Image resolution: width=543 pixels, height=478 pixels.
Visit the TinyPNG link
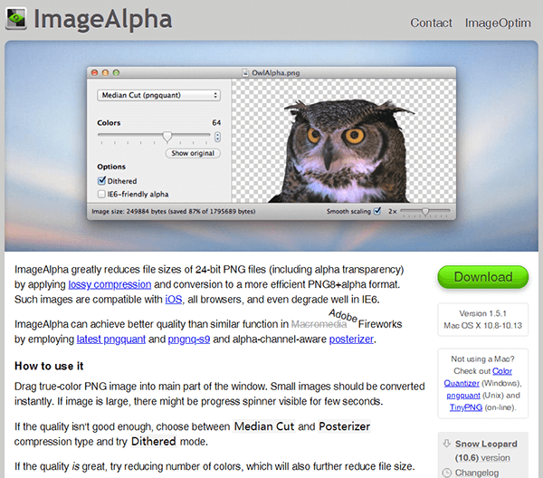click(x=466, y=407)
